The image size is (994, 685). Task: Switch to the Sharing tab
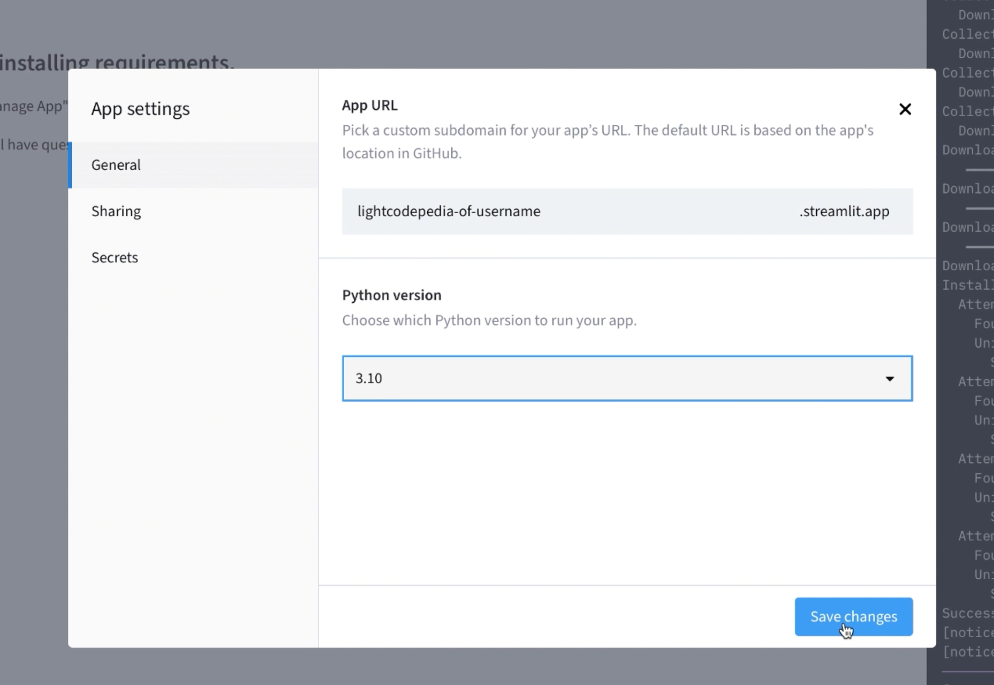[116, 211]
